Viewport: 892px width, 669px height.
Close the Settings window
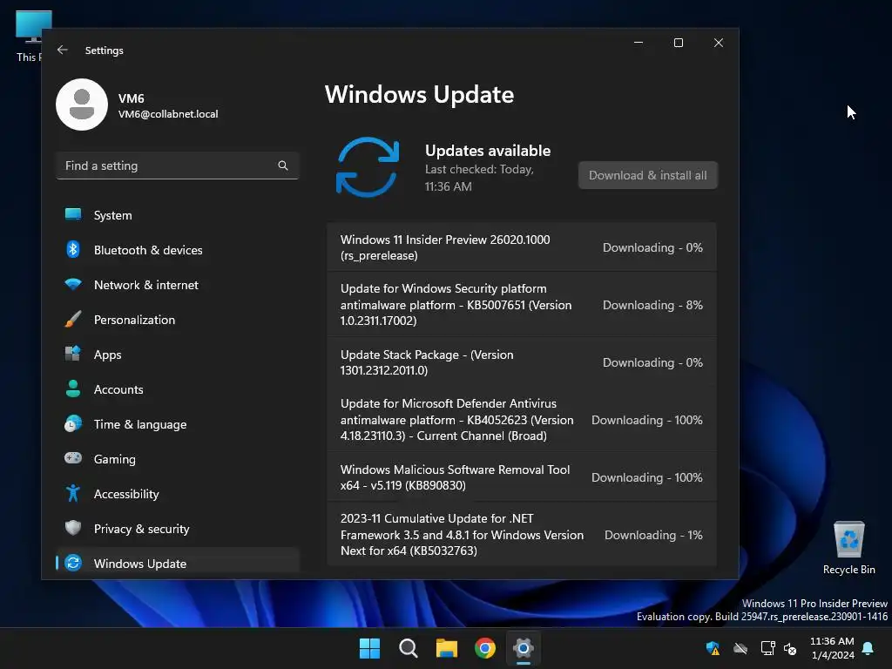pos(719,43)
